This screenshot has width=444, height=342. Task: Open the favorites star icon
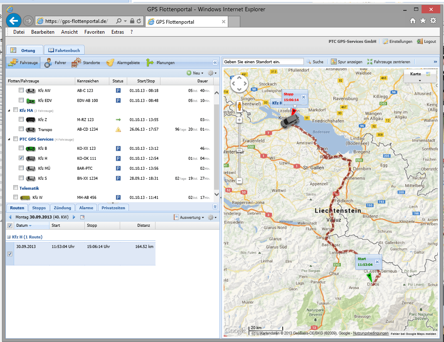coord(423,21)
